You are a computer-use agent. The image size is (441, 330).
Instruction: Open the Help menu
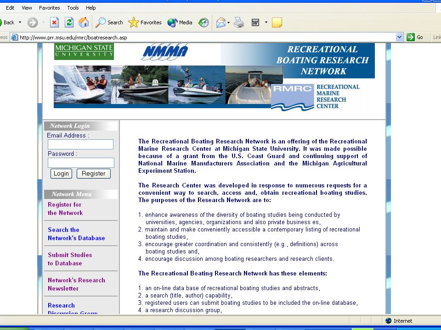point(91,8)
